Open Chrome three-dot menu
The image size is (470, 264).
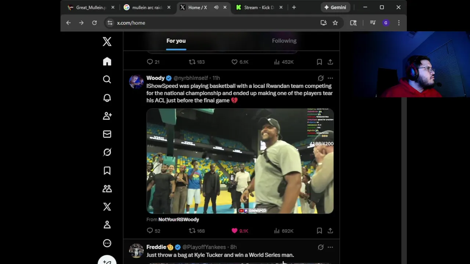tap(399, 23)
